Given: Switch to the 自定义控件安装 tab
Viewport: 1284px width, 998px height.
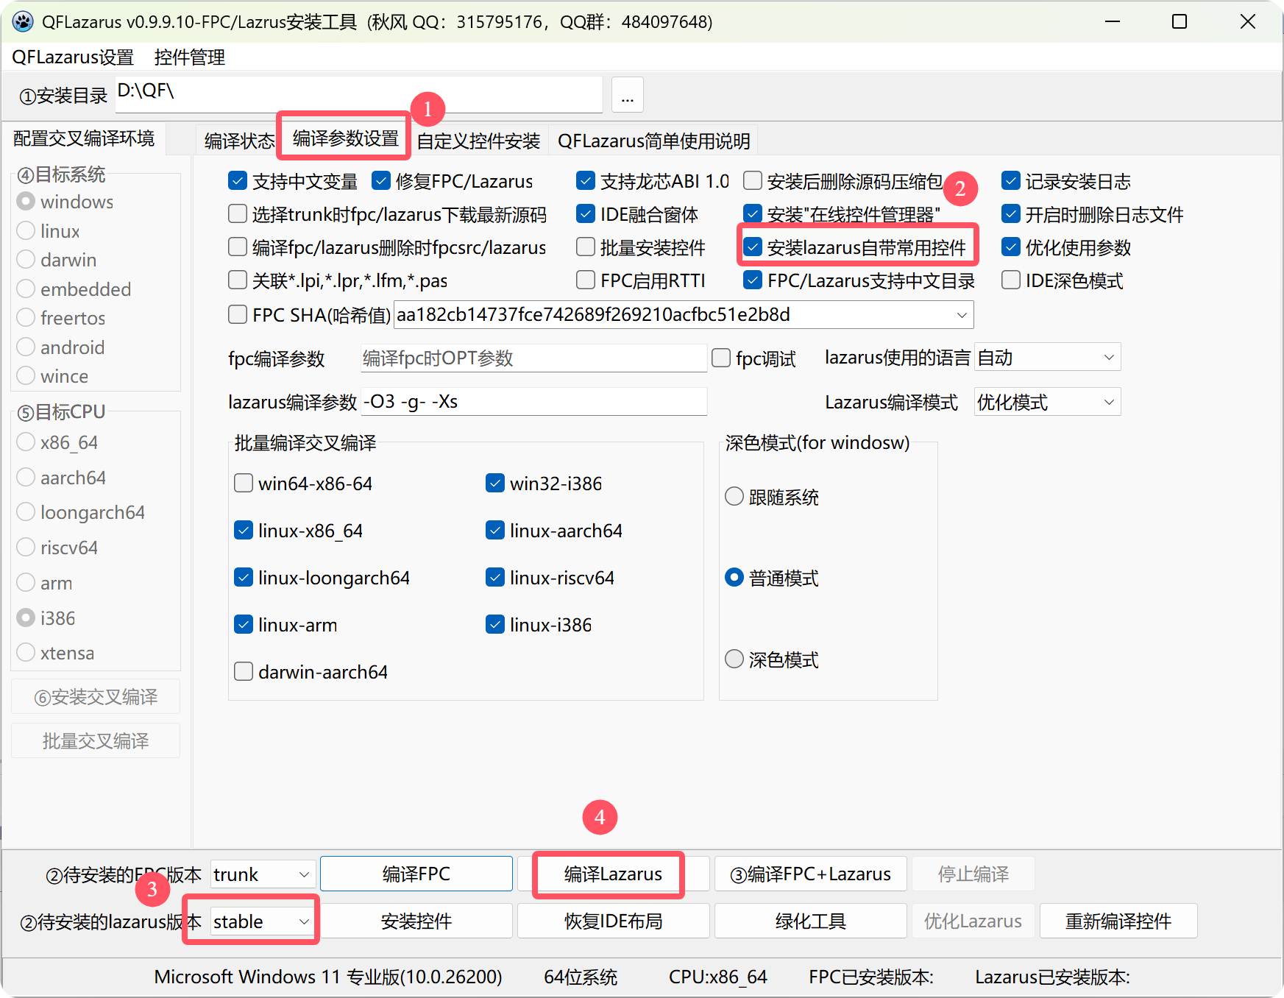Looking at the screenshot, I should (478, 140).
